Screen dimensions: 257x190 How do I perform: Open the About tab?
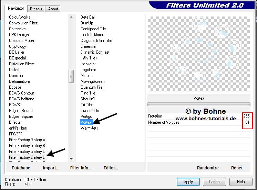(53, 9)
